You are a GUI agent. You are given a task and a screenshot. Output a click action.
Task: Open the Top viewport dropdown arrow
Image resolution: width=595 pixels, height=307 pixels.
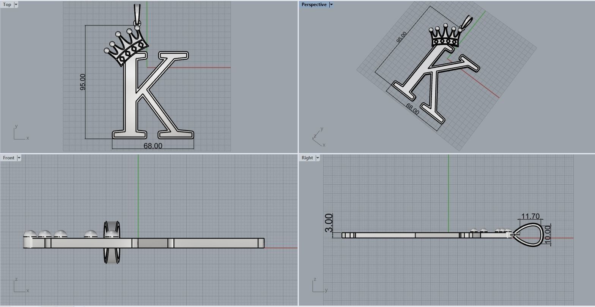point(16,5)
